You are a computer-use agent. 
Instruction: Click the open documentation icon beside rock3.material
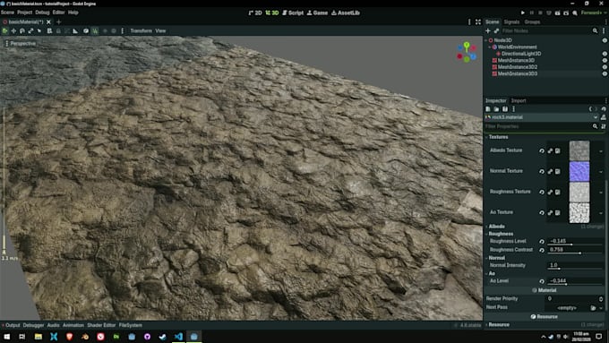[604, 117]
